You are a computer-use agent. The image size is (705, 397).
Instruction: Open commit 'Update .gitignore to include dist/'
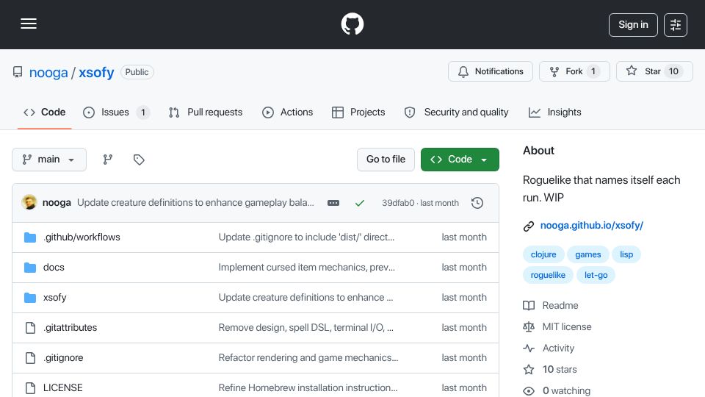click(x=307, y=237)
